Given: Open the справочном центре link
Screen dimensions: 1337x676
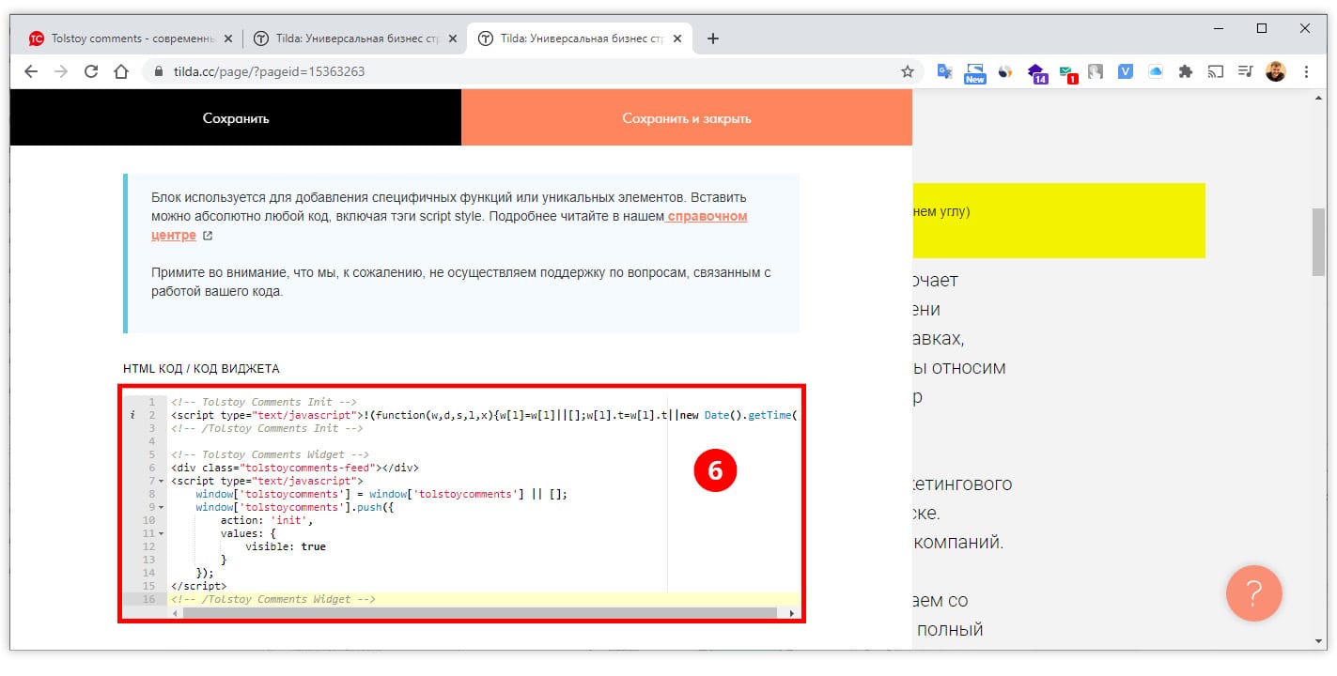Looking at the screenshot, I should pyautogui.click(x=450, y=226).
